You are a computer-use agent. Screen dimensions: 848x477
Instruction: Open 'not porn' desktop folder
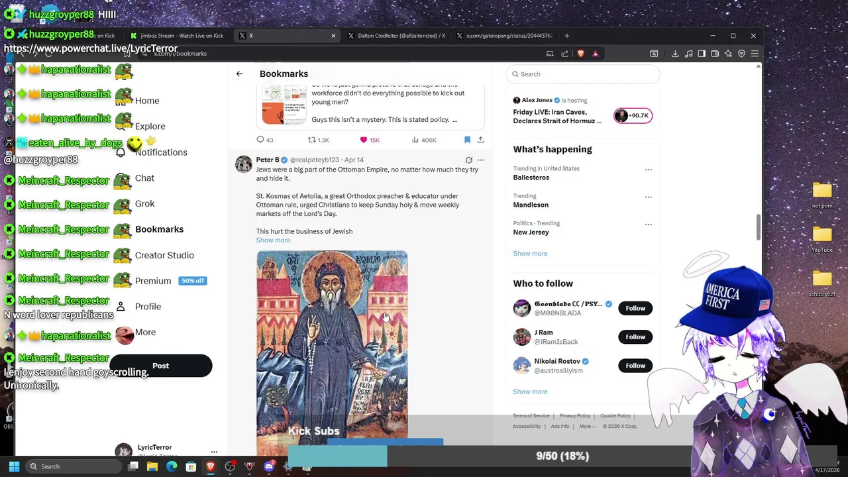tap(822, 195)
